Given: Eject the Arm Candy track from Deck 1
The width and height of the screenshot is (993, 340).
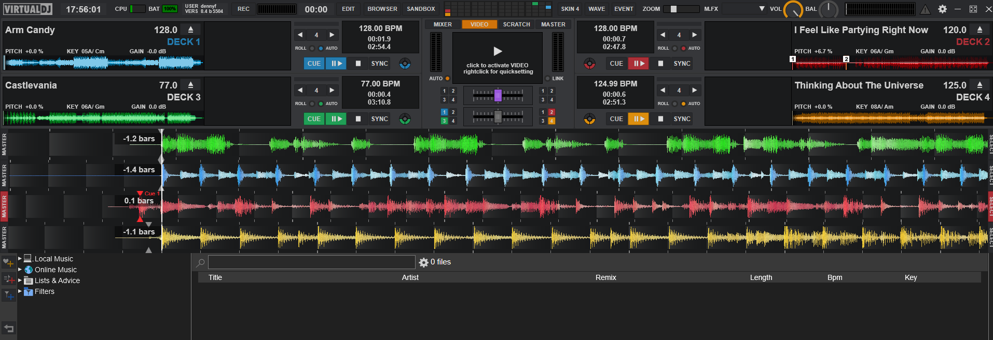Looking at the screenshot, I should pos(190,29).
